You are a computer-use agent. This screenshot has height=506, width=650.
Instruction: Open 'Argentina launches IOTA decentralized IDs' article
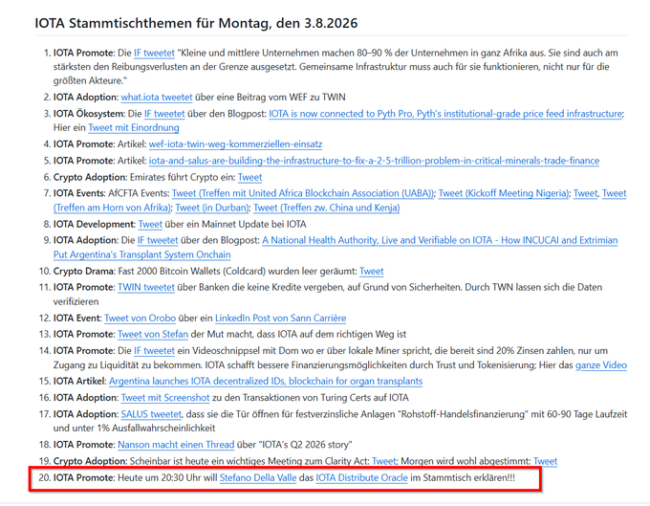point(266,381)
